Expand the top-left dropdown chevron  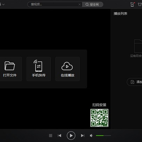click(4, 4)
